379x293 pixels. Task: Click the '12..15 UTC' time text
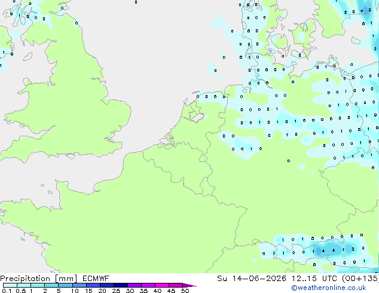tap(314, 279)
